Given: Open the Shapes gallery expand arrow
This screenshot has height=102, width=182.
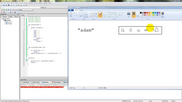Looking at the screenshot, I should tap(118, 17).
